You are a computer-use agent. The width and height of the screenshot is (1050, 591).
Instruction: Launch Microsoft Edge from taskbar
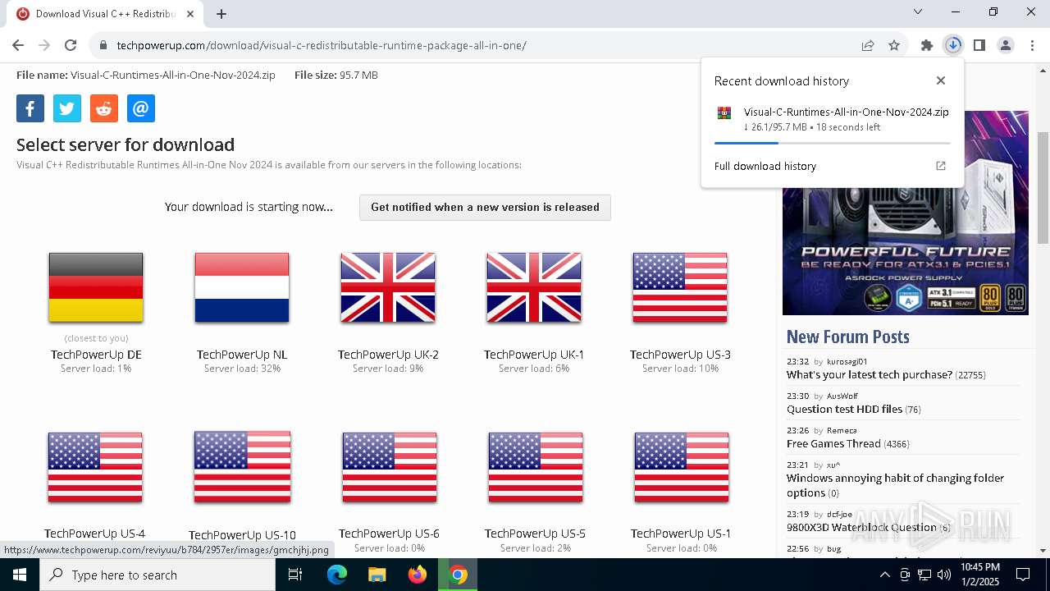coord(337,575)
